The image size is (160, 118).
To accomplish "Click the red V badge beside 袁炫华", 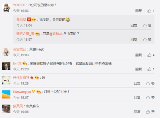I will 29,19.
